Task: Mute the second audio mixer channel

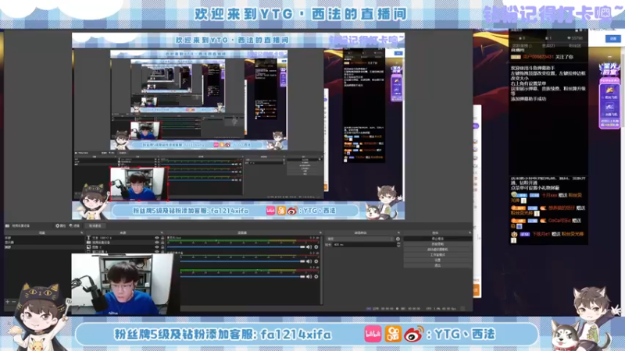Action: tap(309, 261)
